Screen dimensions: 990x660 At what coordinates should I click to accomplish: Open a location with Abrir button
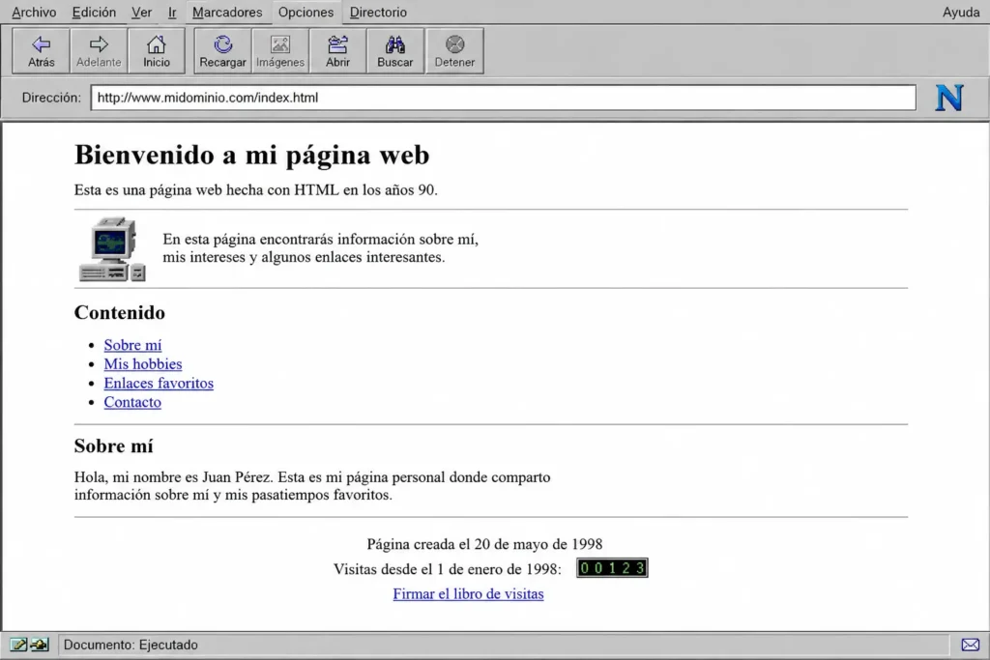point(337,50)
